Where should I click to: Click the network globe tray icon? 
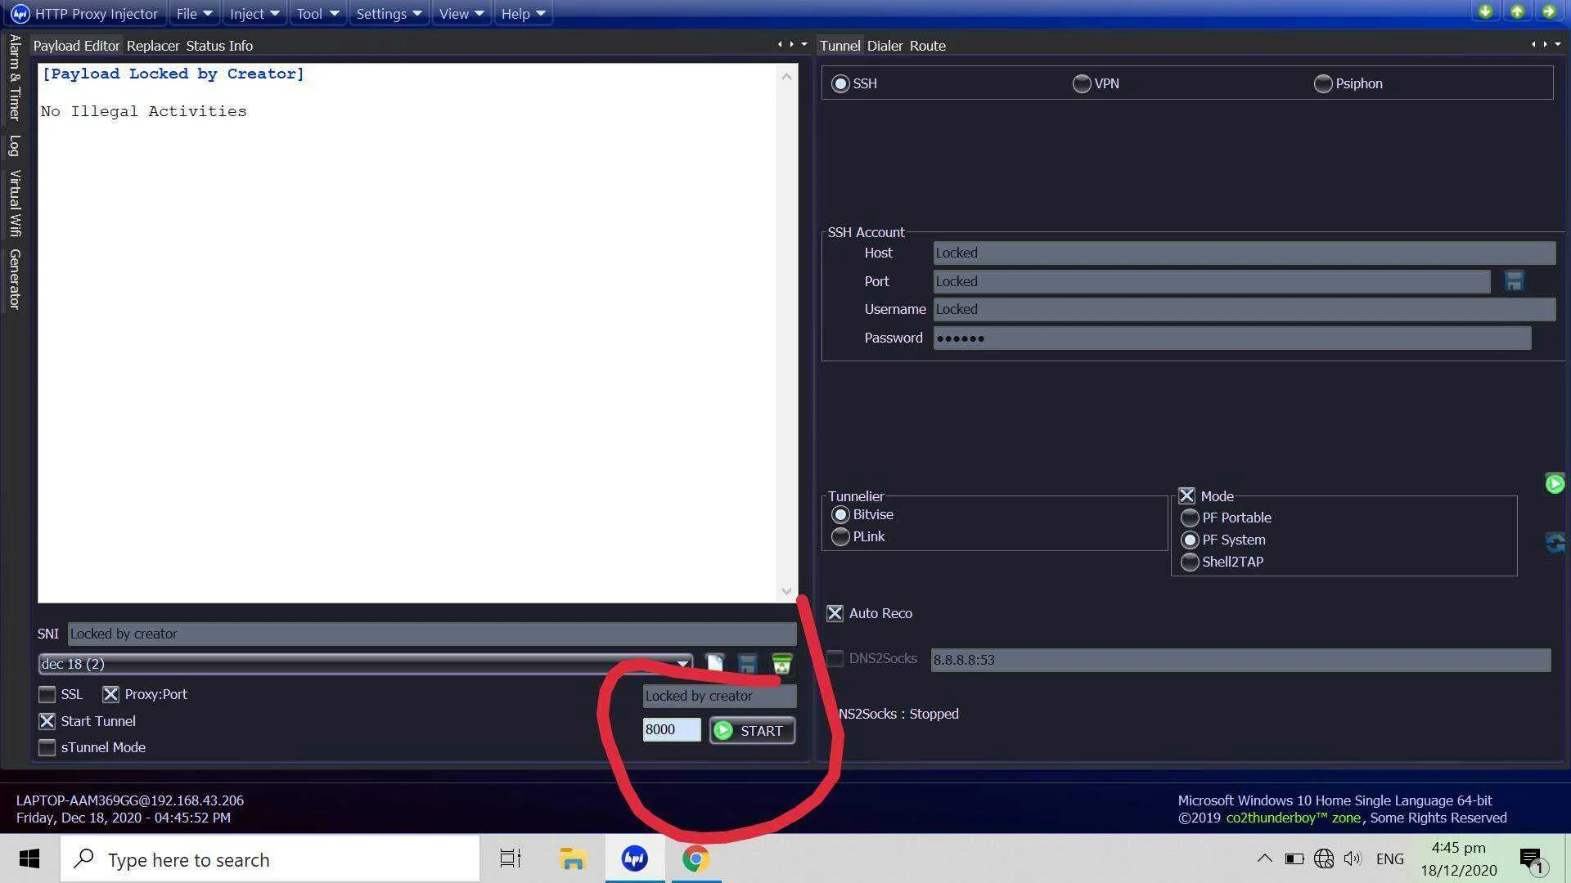pos(1323,858)
